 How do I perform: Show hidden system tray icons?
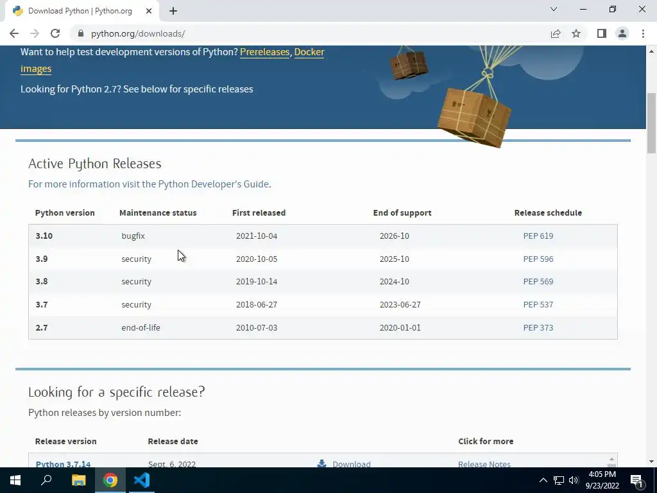coord(543,480)
